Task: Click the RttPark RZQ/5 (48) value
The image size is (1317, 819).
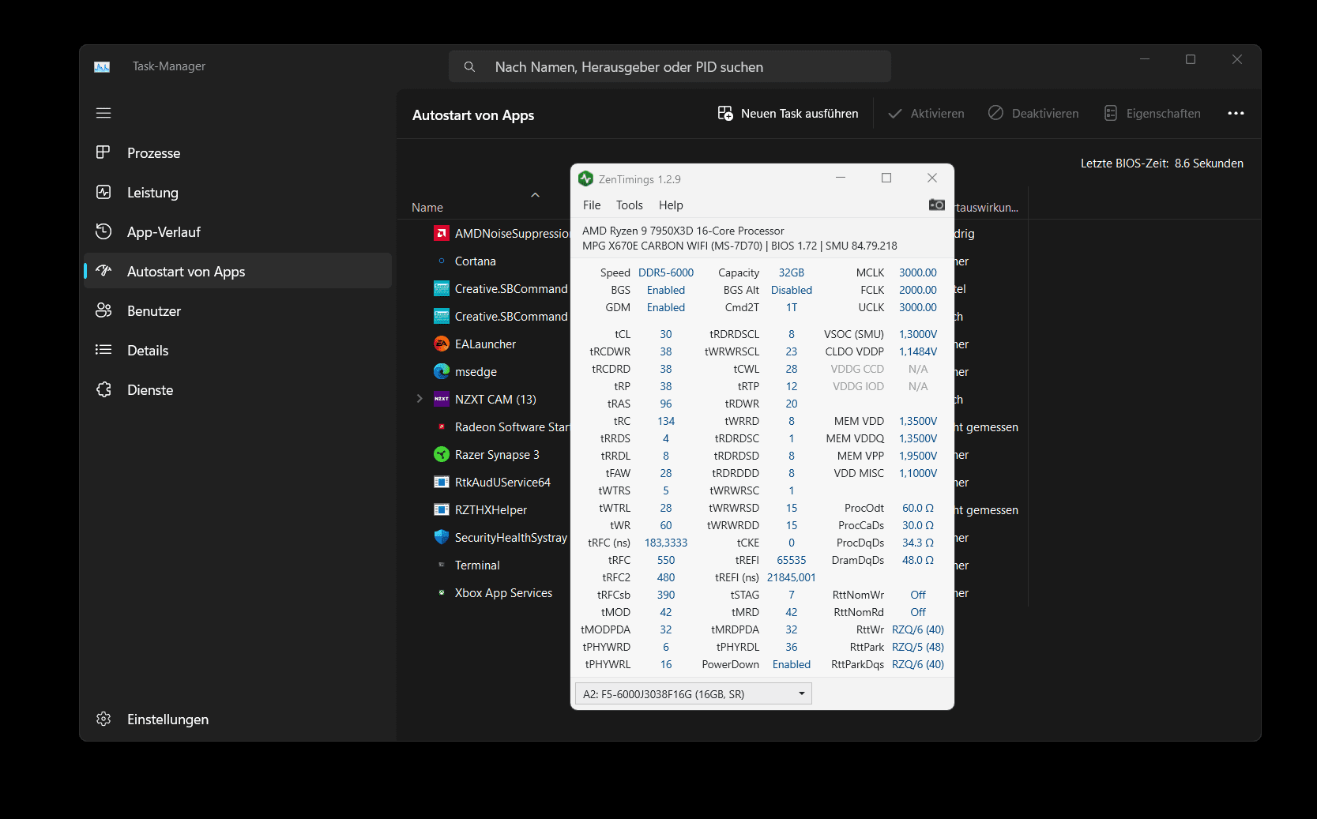Action: [x=917, y=648]
